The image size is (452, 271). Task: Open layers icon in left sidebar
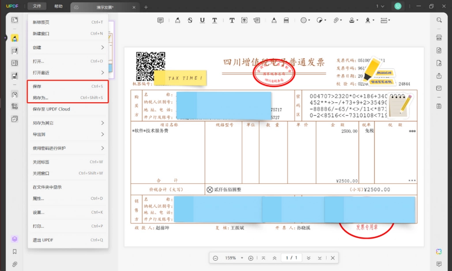(15, 239)
